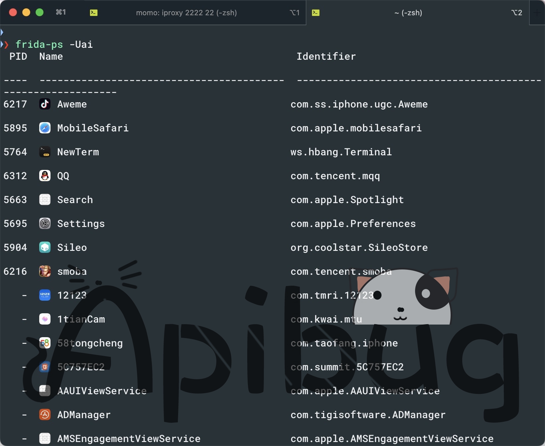The height and width of the screenshot is (446, 545).
Task: Click the MobileSafari compass icon
Action: click(x=45, y=128)
